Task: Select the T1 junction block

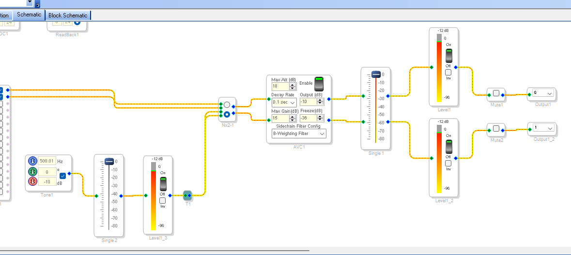Action: point(187,195)
